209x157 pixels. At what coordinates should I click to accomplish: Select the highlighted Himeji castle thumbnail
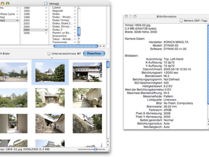[50, 72]
